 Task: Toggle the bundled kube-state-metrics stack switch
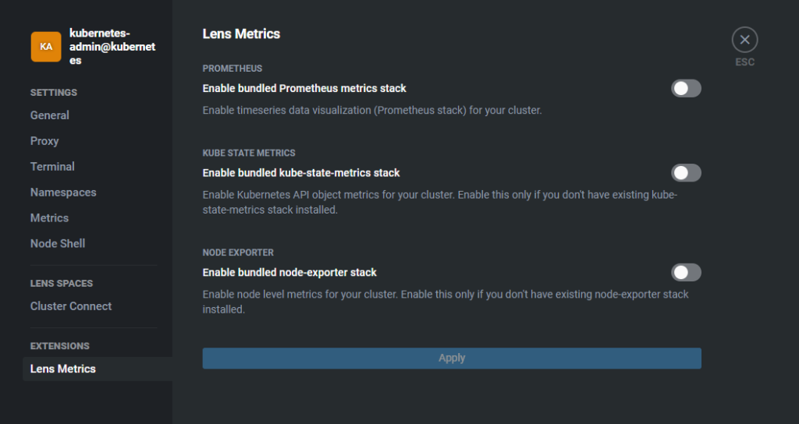[x=686, y=173]
